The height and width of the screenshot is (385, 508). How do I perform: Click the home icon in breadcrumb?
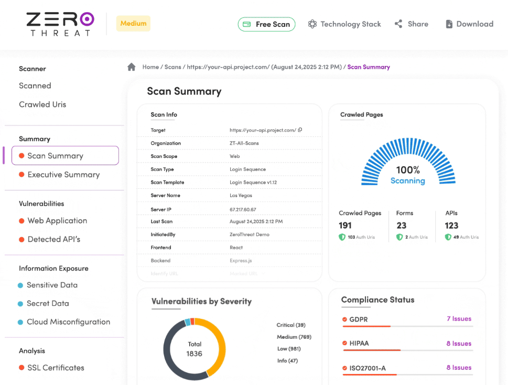coord(132,67)
